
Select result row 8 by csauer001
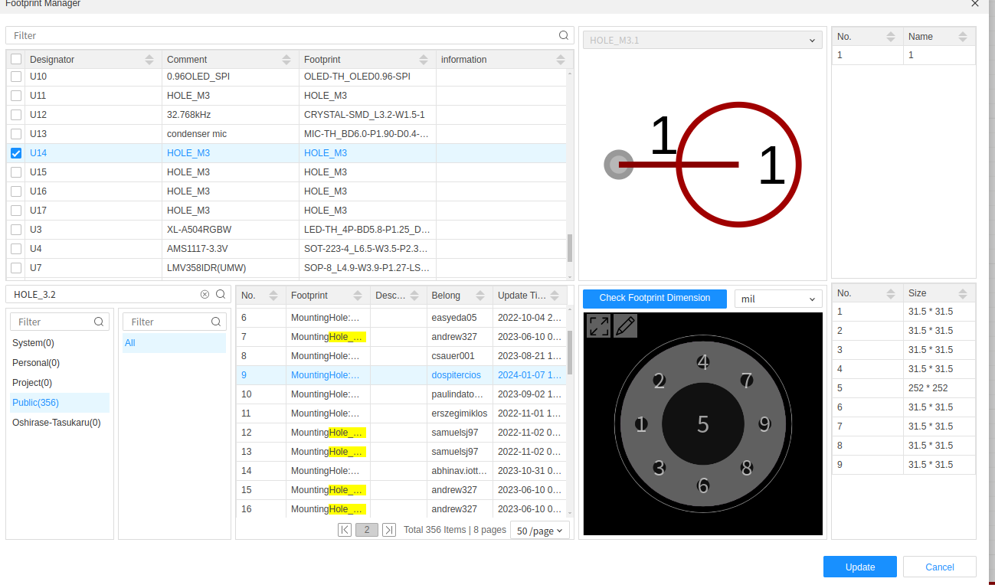coord(401,356)
